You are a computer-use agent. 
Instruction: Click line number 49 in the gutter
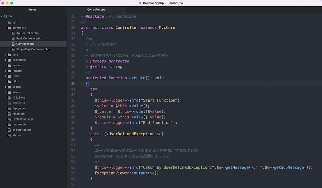pyautogui.click(x=73, y=134)
